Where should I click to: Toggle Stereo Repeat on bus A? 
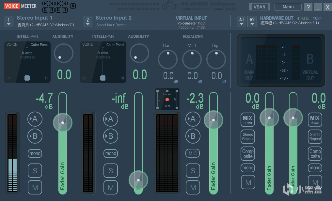248,137
